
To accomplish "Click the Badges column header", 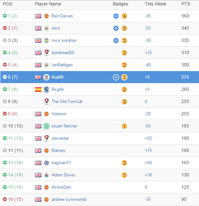I will 120,4.
